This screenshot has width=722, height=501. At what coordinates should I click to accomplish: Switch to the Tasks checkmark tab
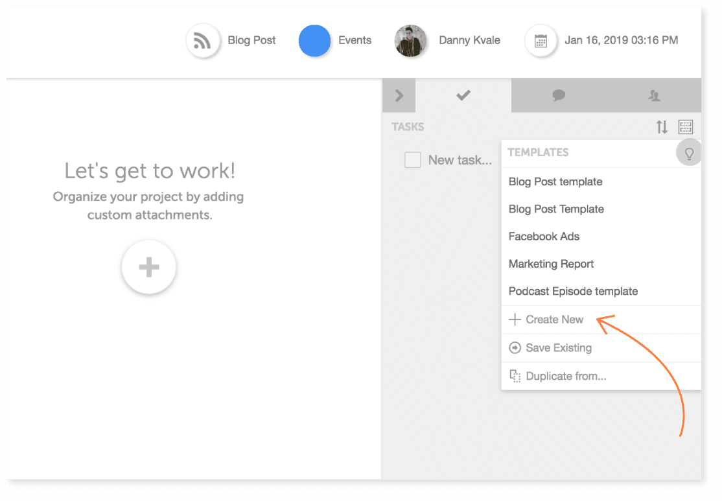tap(463, 95)
